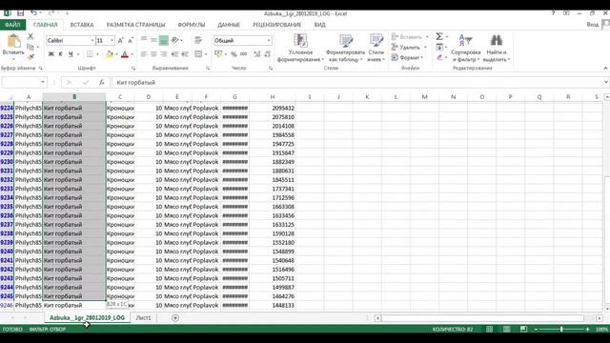The width and height of the screenshot is (610, 343).
Task: Toggle italic (К) formatting
Action: pos(60,54)
